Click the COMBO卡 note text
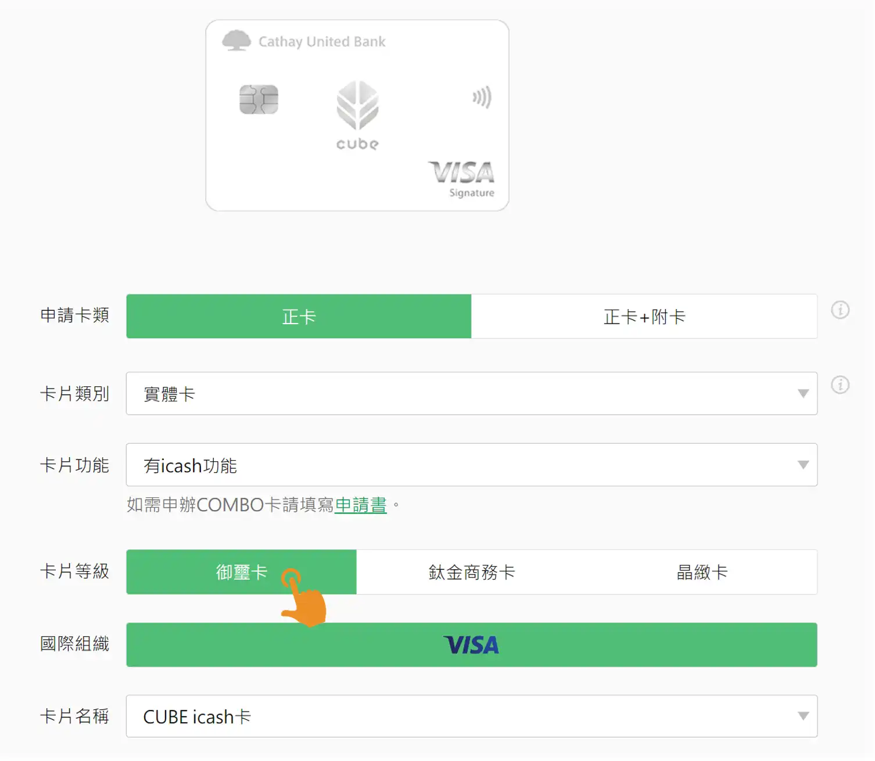Viewport: 875px width, 761px height. pos(263,505)
